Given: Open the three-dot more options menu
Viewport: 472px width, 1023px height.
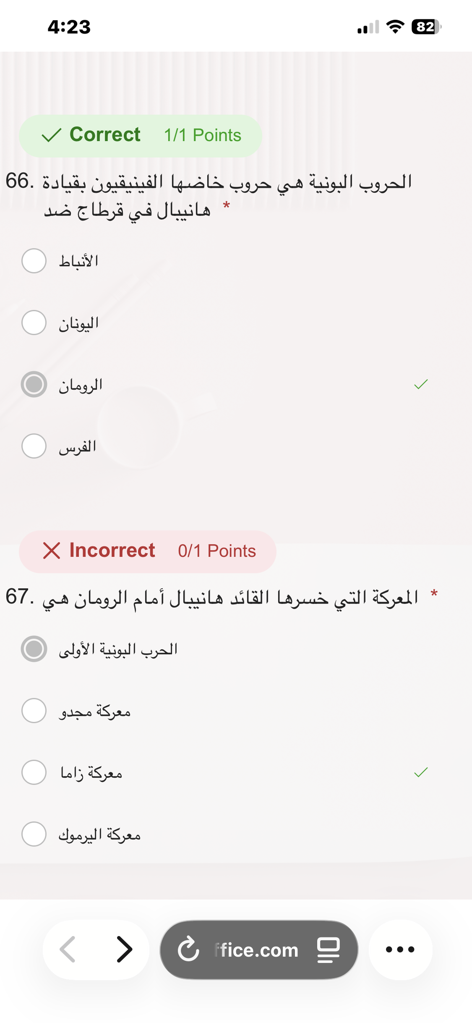Looking at the screenshot, I should (400, 949).
